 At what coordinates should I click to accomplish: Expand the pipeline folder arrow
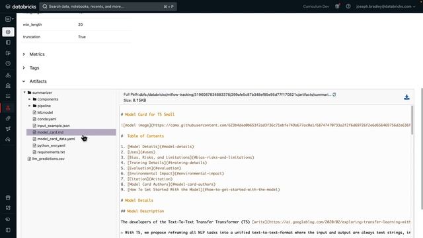click(29, 106)
